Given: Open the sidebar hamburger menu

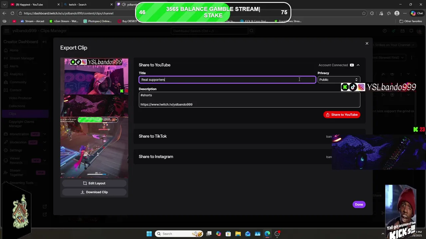Looking at the screenshot, I should (7, 31).
